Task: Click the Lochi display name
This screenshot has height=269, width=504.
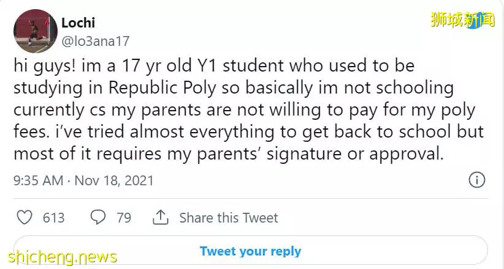Action: [x=78, y=23]
